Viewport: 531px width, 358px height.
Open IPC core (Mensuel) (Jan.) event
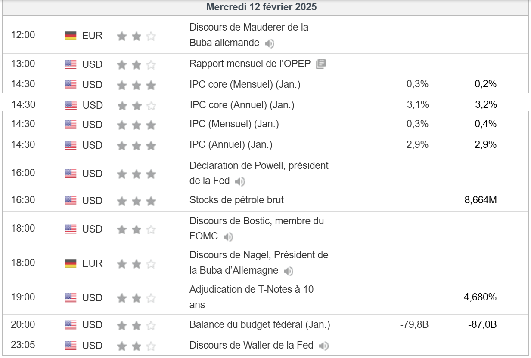[x=245, y=85]
